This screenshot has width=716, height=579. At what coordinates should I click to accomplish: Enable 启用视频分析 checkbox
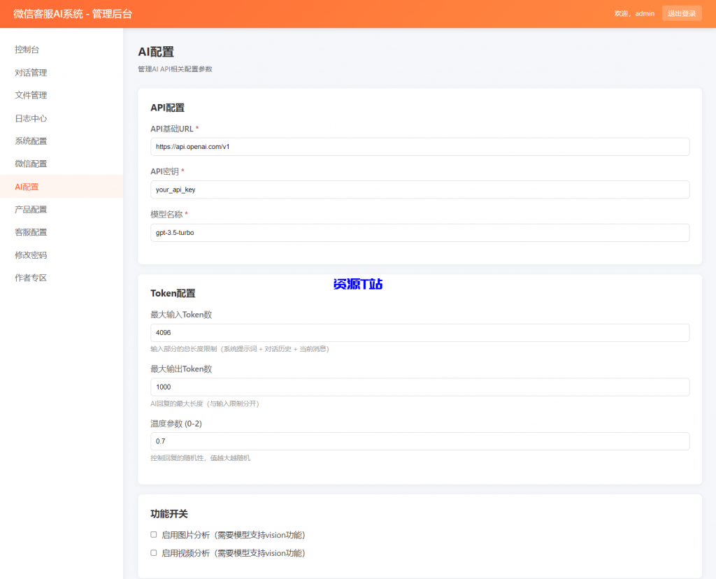pos(153,552)
